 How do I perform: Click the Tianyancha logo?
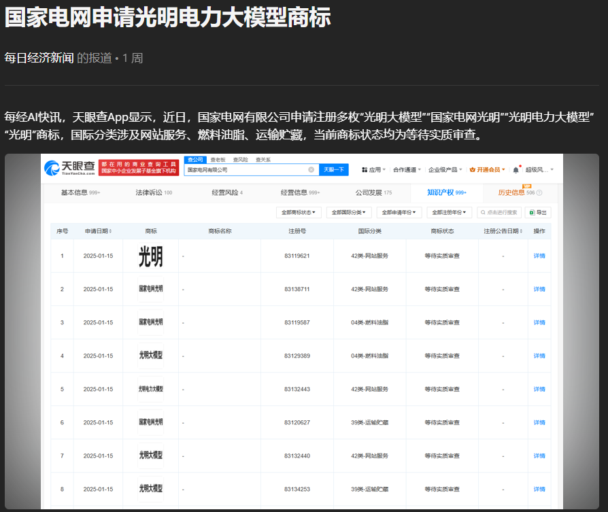(x=70, y=168)
